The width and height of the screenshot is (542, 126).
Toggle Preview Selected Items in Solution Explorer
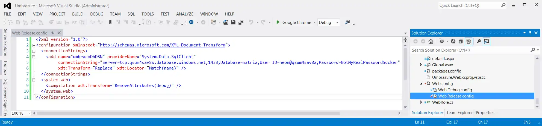(487, 41)
